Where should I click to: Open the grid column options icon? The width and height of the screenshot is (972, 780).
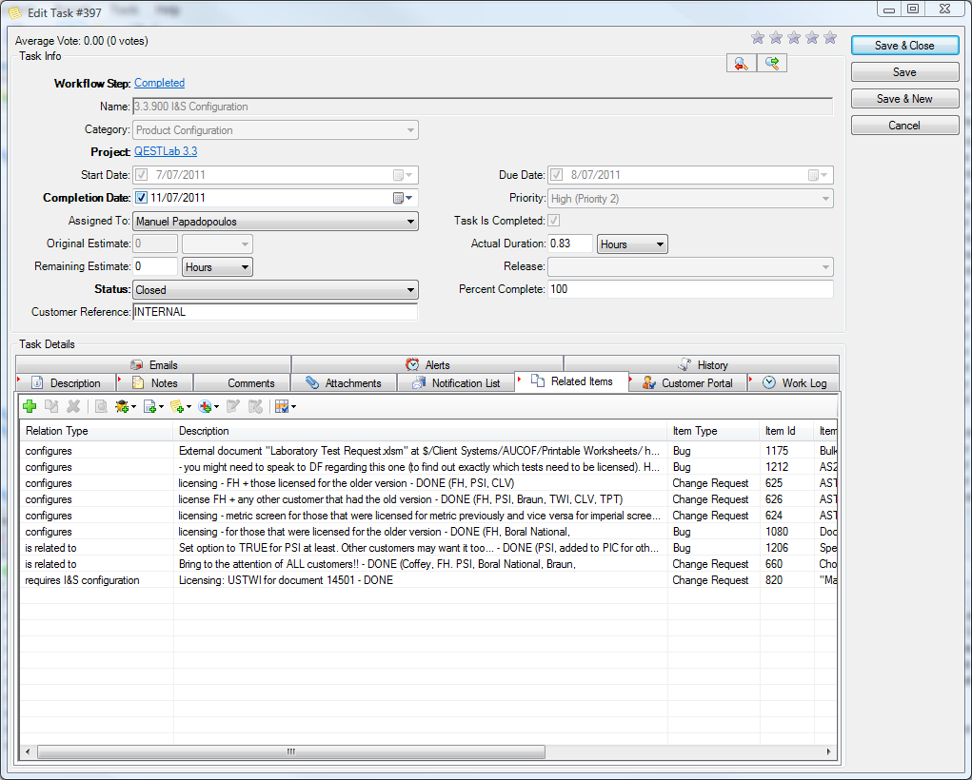(x=282, y=406)
